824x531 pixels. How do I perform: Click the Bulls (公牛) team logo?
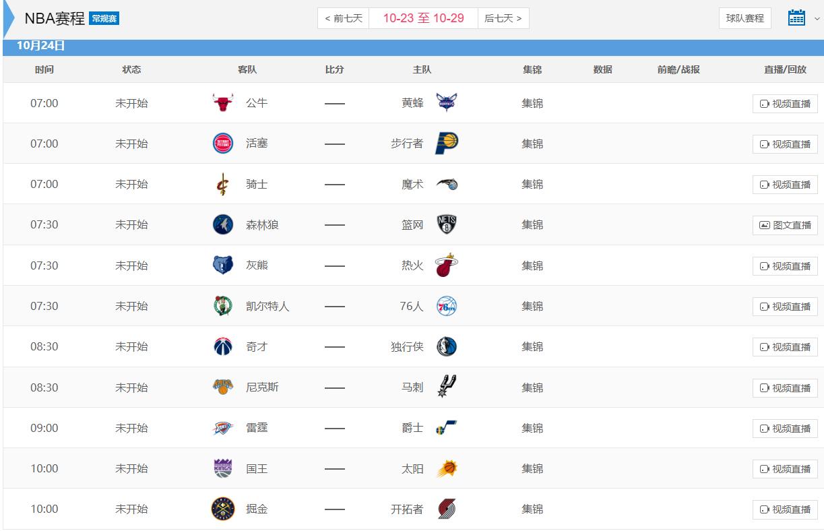pos(223,103)
